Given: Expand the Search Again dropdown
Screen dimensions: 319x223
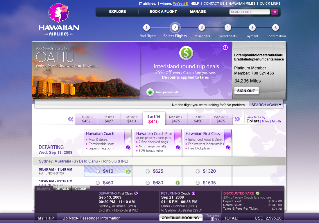Looking at the screenshot, I should coord(266,105).
